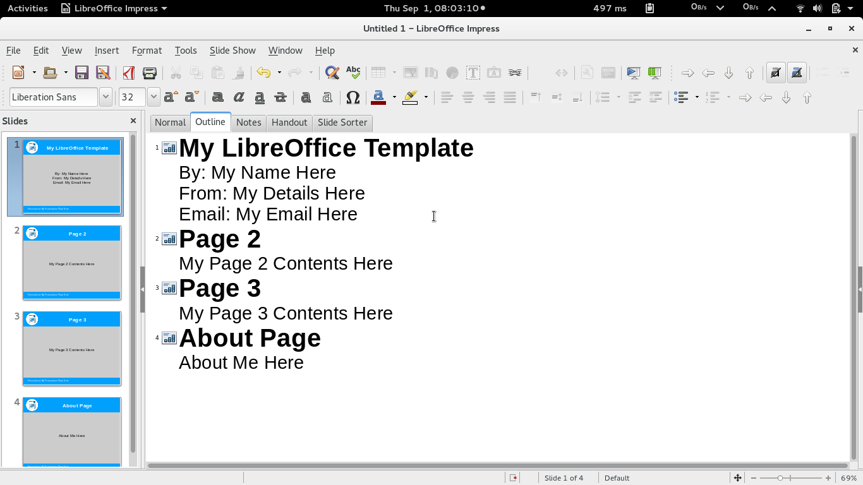This screenshot has width=863, height=485.
Task: Toggle bold formatting
Action: click(x=218, y=97)
